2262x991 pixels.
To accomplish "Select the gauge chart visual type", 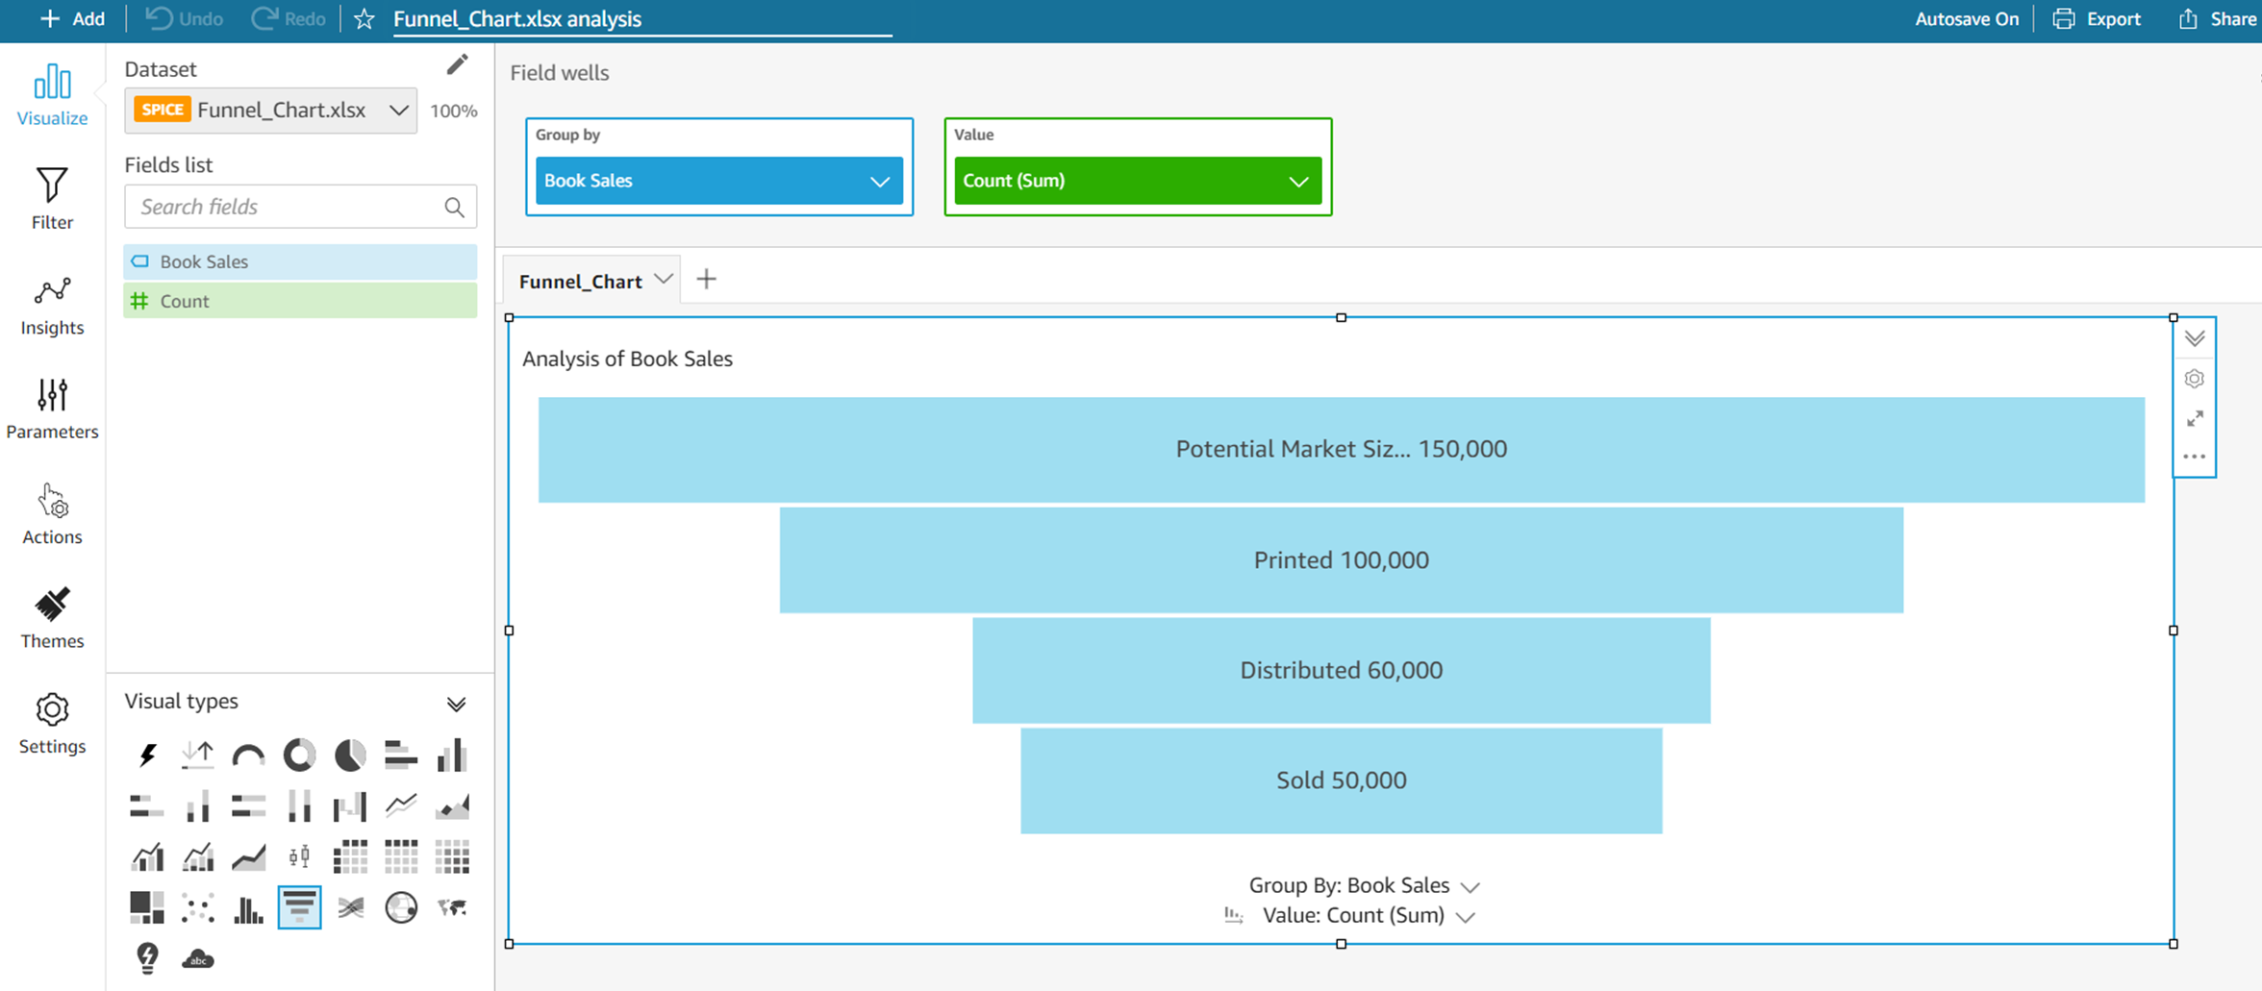I will pyautogui.click(x=248, y=756).
